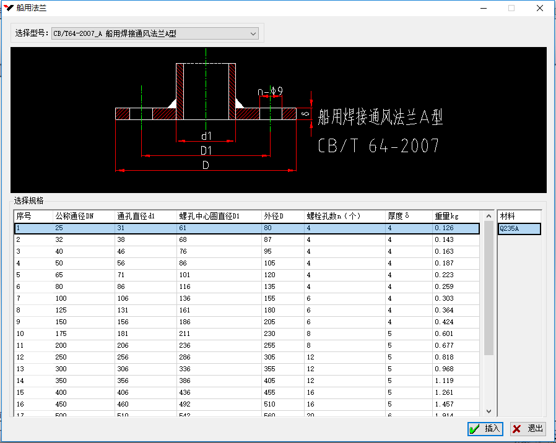
Task: Select row 1 with DN 25
Action: click(x=246, y=228)
